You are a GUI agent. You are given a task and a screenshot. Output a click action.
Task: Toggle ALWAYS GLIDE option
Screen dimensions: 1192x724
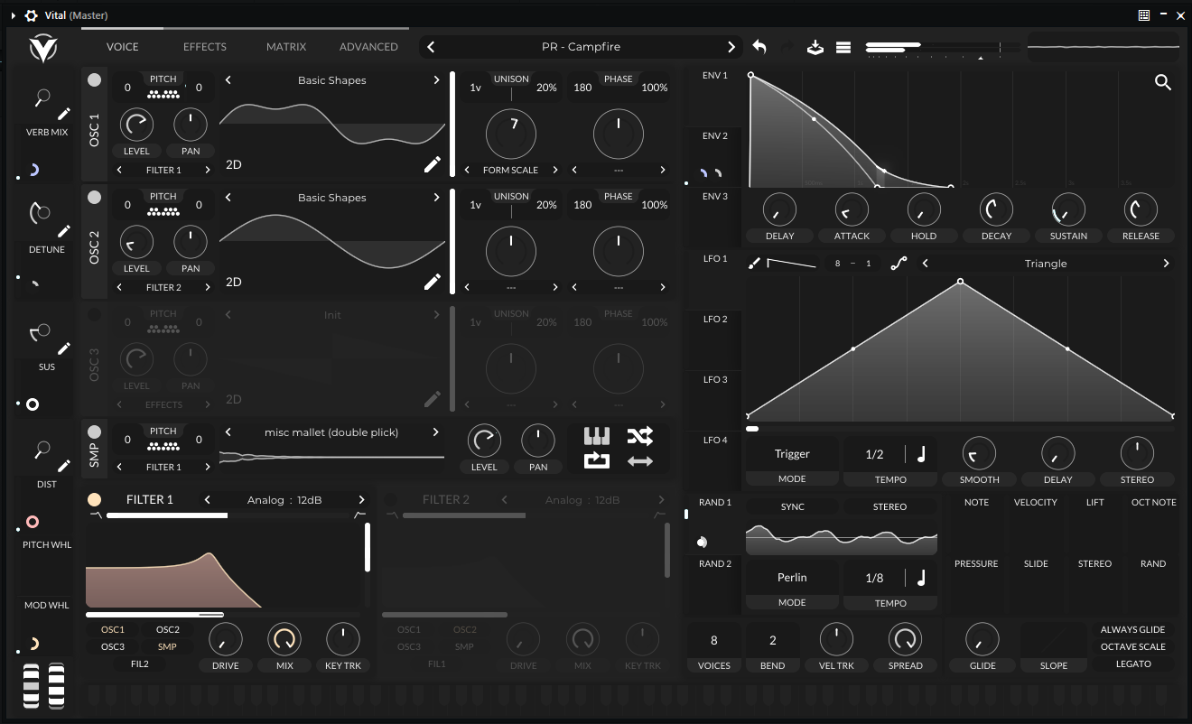click(1132, 629)
